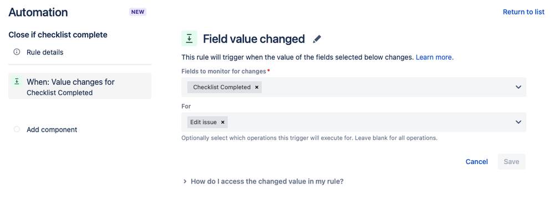Click inside the Fields to monitor field
This screenshot has width=554, height=204.
click(x=354, y=87)
